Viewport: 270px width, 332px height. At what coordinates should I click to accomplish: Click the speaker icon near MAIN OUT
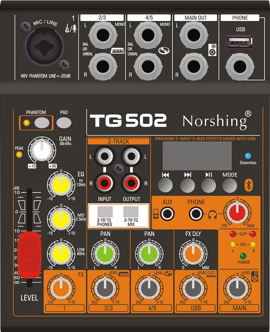coord(212,50)
